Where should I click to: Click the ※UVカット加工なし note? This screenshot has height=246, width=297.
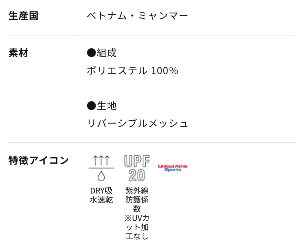(x=137, y=227)
